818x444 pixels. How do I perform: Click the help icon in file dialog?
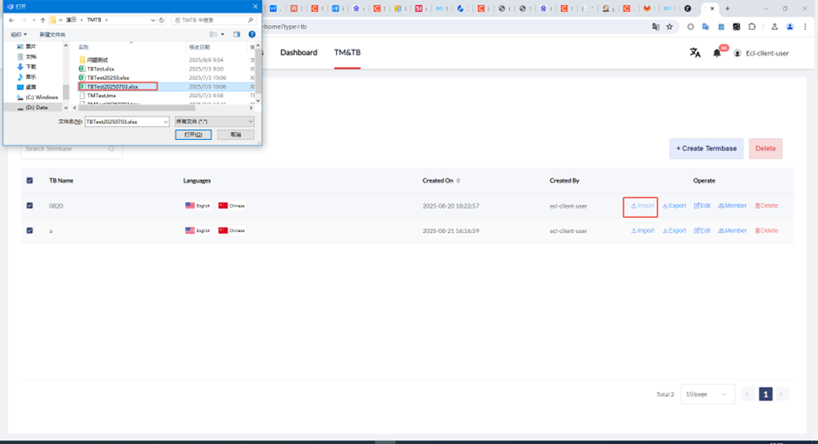tap(251, 35)
